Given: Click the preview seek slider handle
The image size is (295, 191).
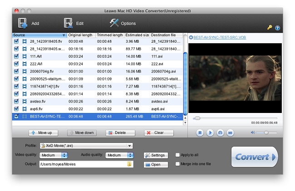Looking at the screenshot, I should pyautogui.click(x=197, y=118).
